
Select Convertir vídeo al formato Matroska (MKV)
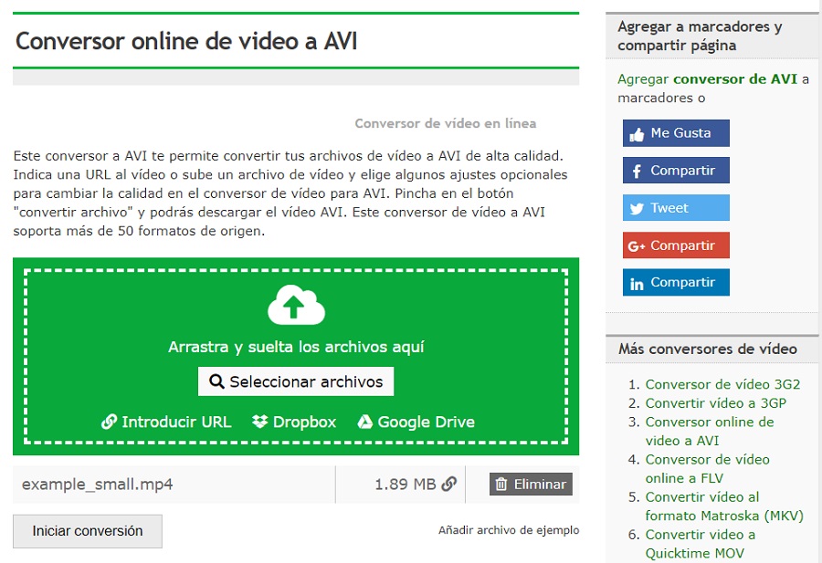tap(723, 506)
